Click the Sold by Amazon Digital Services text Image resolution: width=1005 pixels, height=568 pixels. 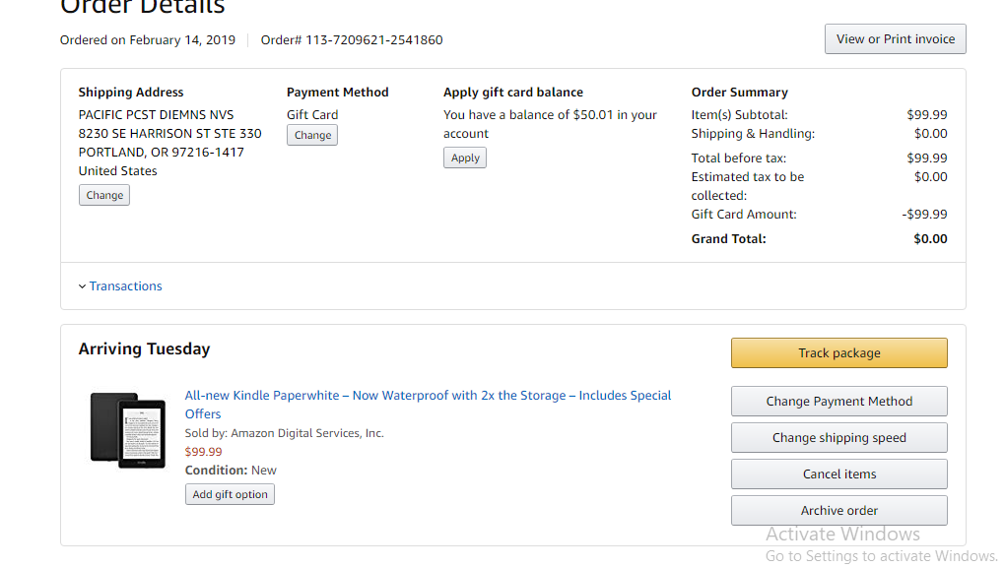click(x=284, y=433)
